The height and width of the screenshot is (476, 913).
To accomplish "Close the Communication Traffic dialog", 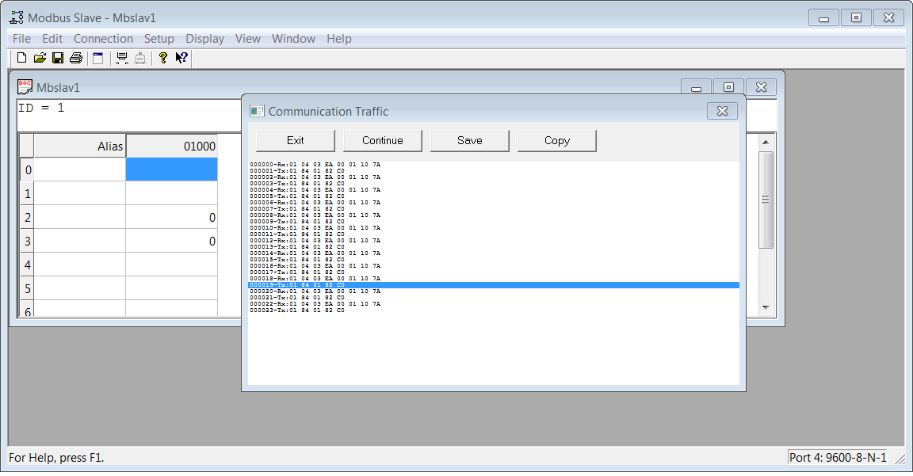I will pyautogui.click(x=722, y=111).
